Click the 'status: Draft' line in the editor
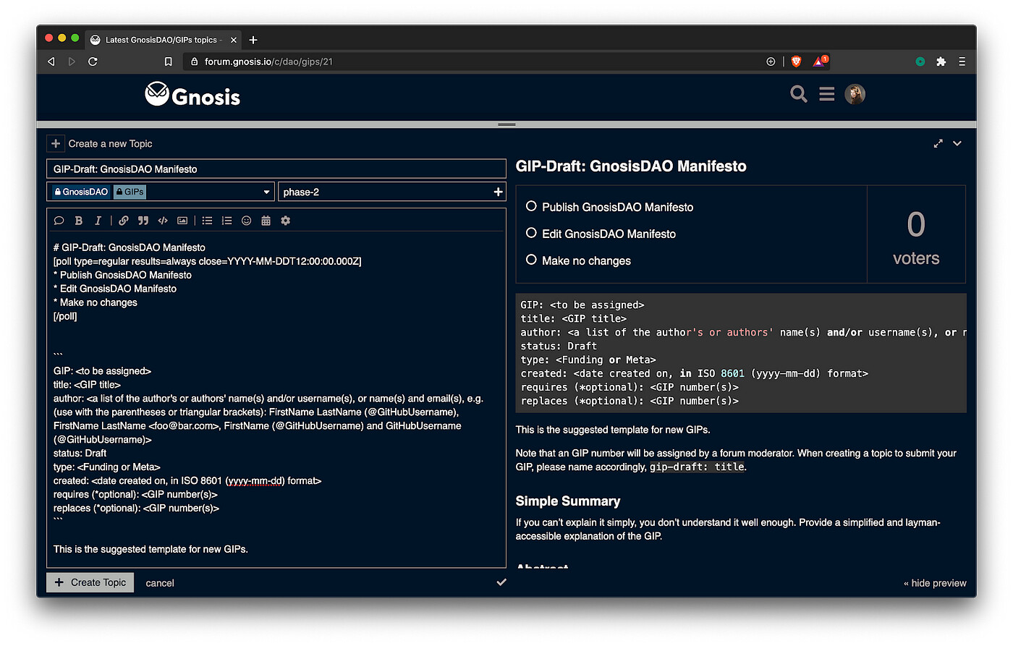 pyautogui.click(x=80, y=454)
